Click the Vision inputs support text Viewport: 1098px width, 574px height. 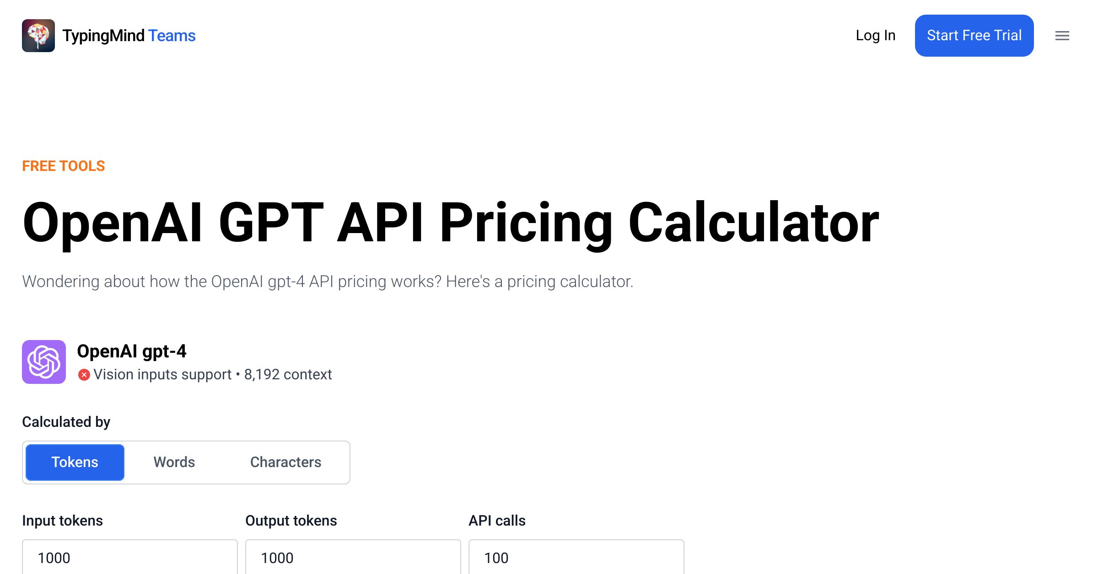[x=162, y=375]
